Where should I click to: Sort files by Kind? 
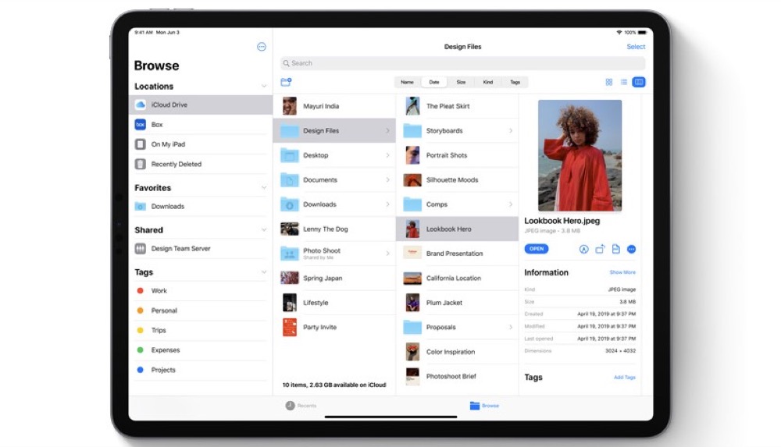[x=488, y=82]
